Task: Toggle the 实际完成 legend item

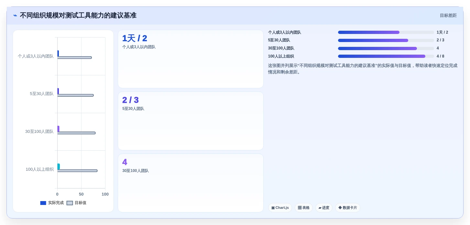Action: coord(52,203)
